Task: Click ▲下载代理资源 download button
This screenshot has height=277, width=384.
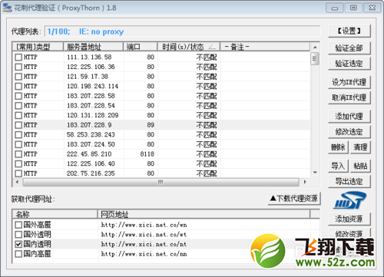Action: pos(294,199)
